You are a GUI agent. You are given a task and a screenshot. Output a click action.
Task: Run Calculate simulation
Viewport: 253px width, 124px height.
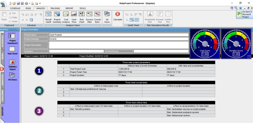[118, 16]
